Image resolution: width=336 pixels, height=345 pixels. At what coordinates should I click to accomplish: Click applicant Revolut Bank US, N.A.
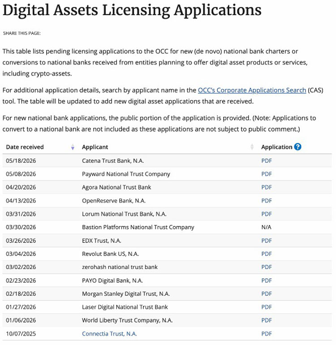click(110, 254)
